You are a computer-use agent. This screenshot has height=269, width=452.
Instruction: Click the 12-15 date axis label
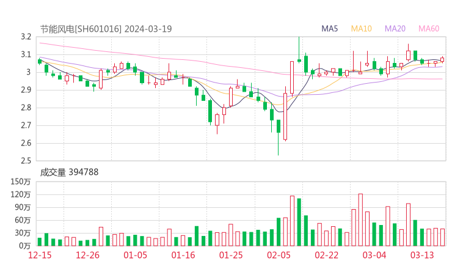40,255
